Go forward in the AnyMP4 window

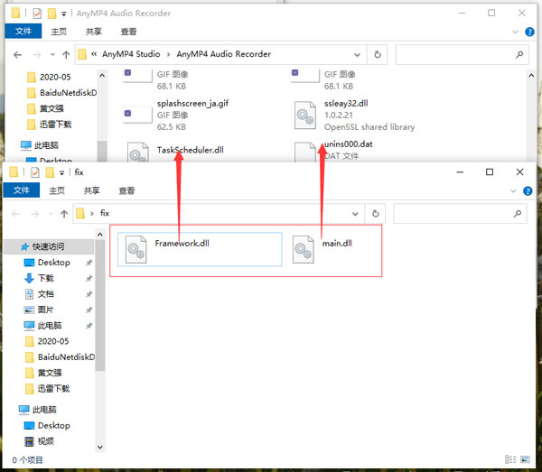[x=37, y=54]
